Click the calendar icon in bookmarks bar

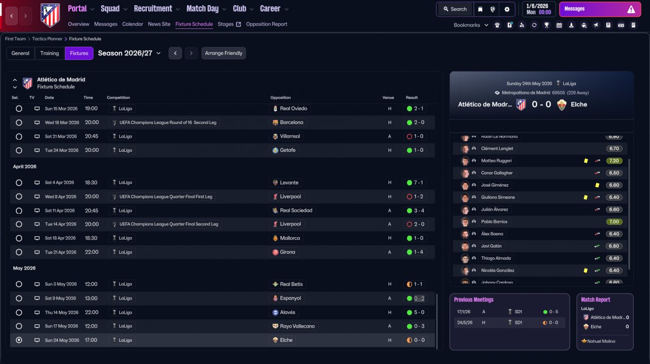[559, 25]
